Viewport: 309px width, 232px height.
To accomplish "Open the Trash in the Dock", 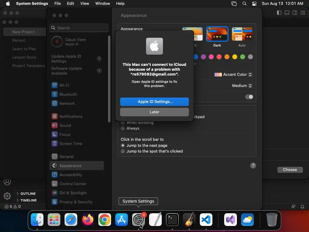I will tap(272, 220).
